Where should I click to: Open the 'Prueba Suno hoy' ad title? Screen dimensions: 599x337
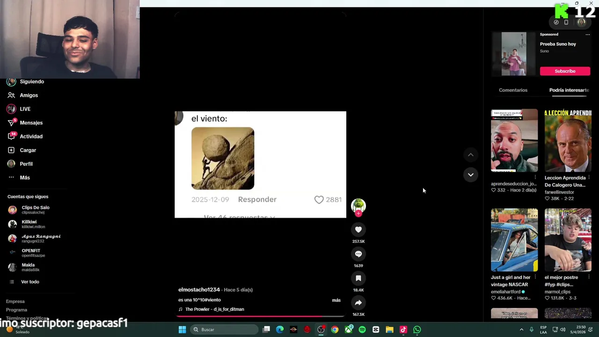pos(558,44)
